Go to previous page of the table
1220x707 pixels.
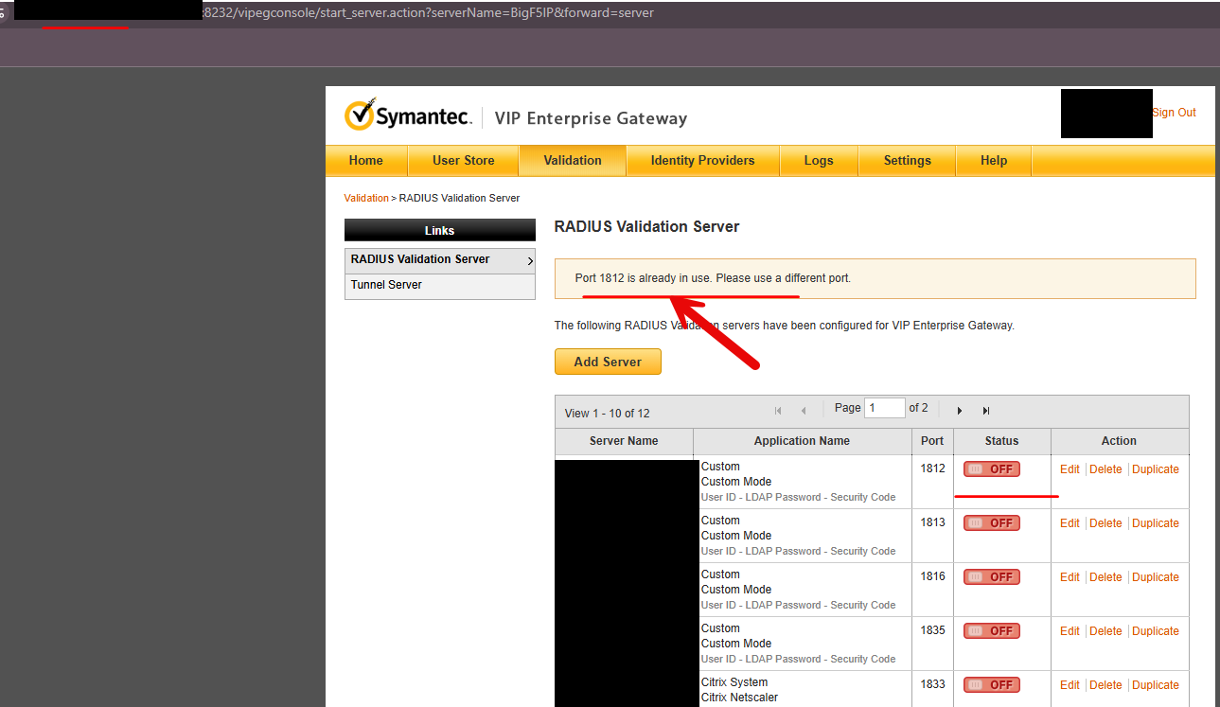tap(804, 411)
